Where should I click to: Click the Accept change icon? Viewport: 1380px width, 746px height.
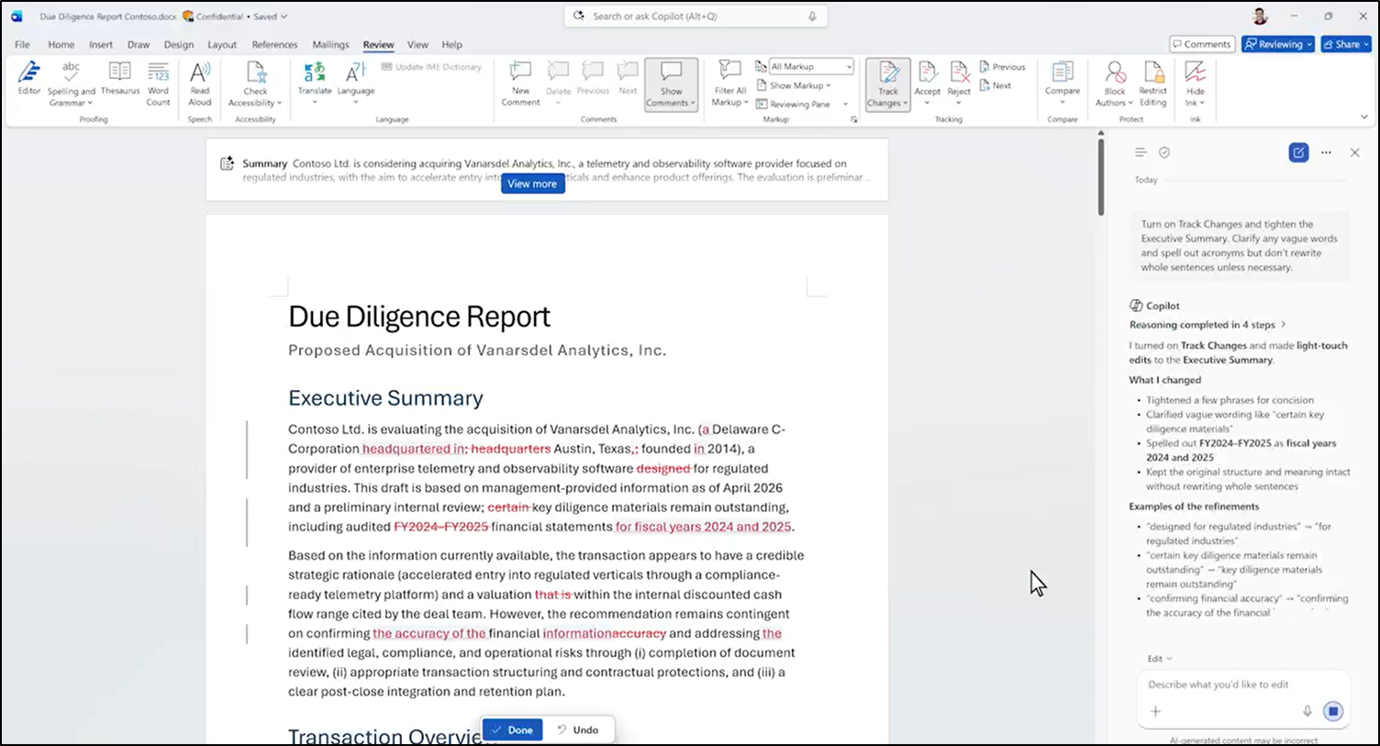(x=928, y=72)
